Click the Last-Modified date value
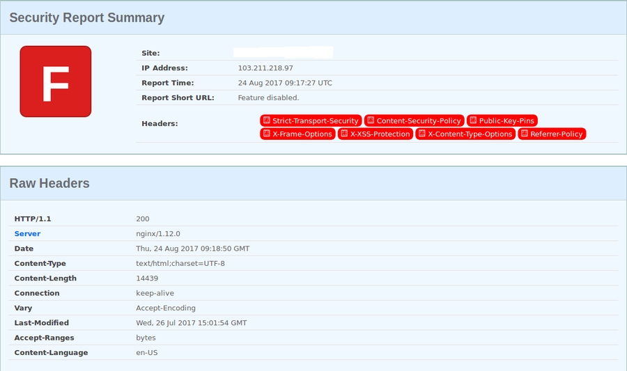The image size is (627, 371). point(191,323)
